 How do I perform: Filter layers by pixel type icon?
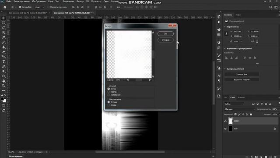[253, 104]
